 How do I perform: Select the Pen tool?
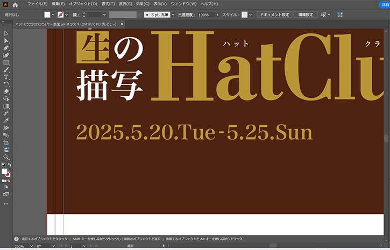tap(6, 48)
